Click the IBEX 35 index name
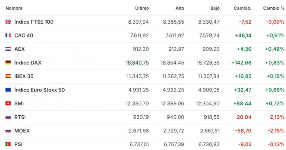This screenshot has height=150, width=286. [24, 76]
